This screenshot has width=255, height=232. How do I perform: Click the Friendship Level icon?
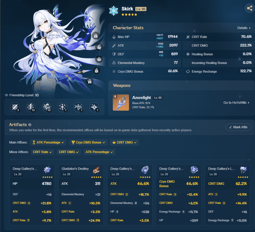click(7, 95)
